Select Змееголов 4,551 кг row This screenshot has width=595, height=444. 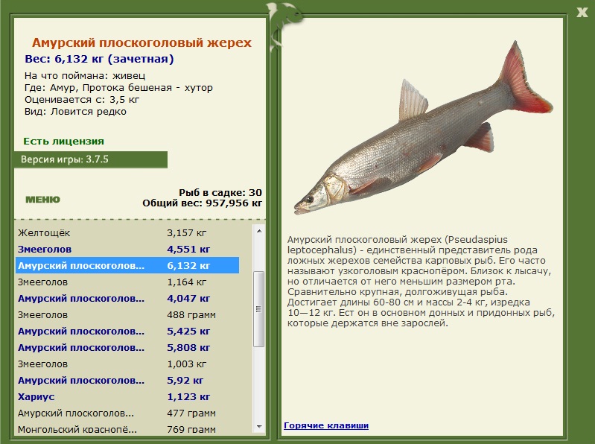pos(127,249)
